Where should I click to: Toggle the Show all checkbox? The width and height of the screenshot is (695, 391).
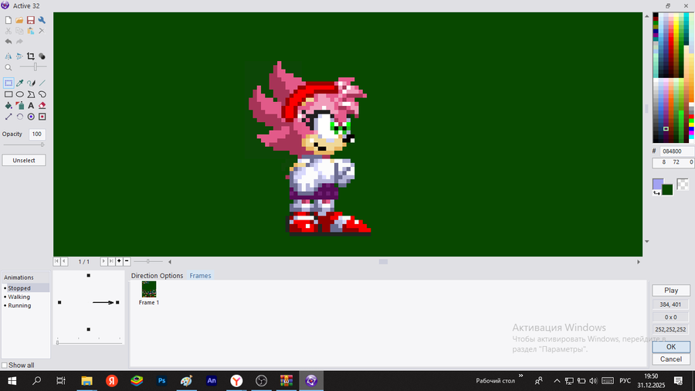click(5, 365)
